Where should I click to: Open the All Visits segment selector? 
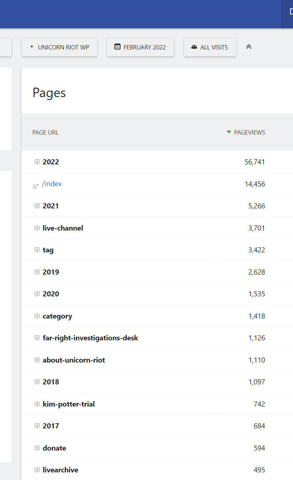click(210, 47)
